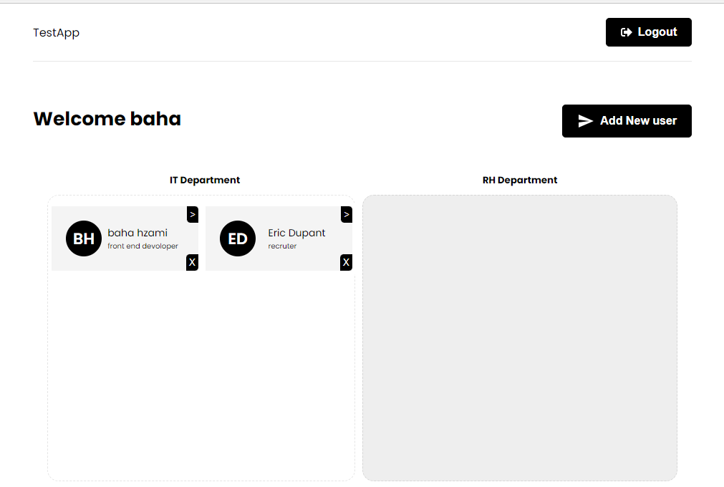
Task: Remove Eric Dupant with the X icon
Action: pyautogui.click(x=346, y=262)
